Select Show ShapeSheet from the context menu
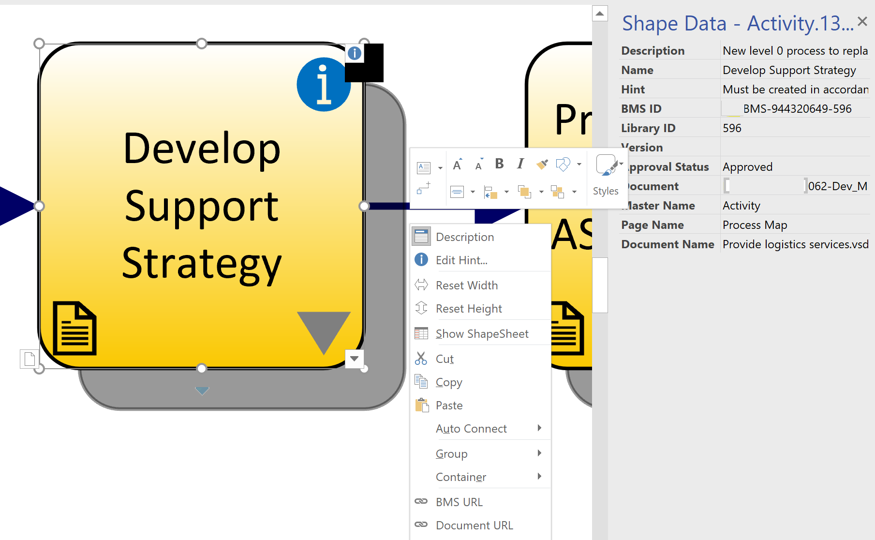This screenshot has height=540, width=875. click(482, 333)
